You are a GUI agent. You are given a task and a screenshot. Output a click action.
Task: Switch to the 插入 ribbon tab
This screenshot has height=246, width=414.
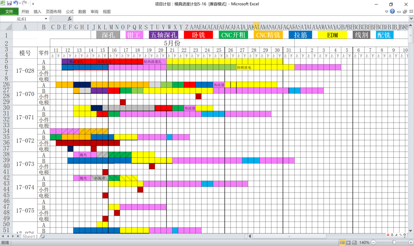[37, 12]
